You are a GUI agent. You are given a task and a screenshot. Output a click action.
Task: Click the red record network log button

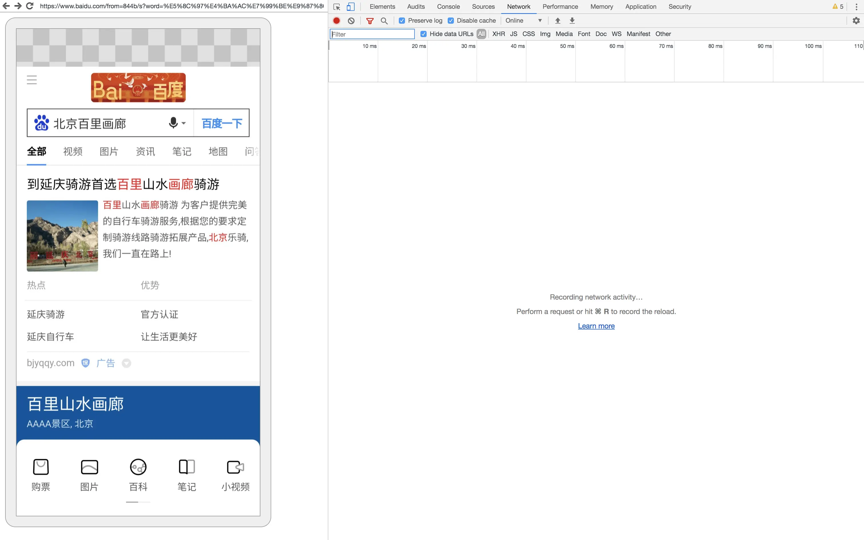336,21
